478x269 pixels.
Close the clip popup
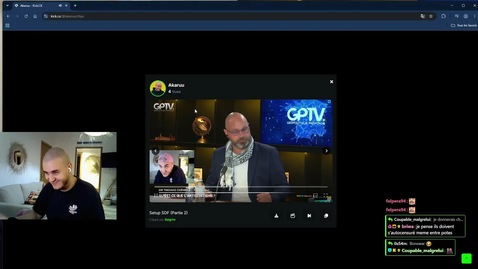coord(331,82)
